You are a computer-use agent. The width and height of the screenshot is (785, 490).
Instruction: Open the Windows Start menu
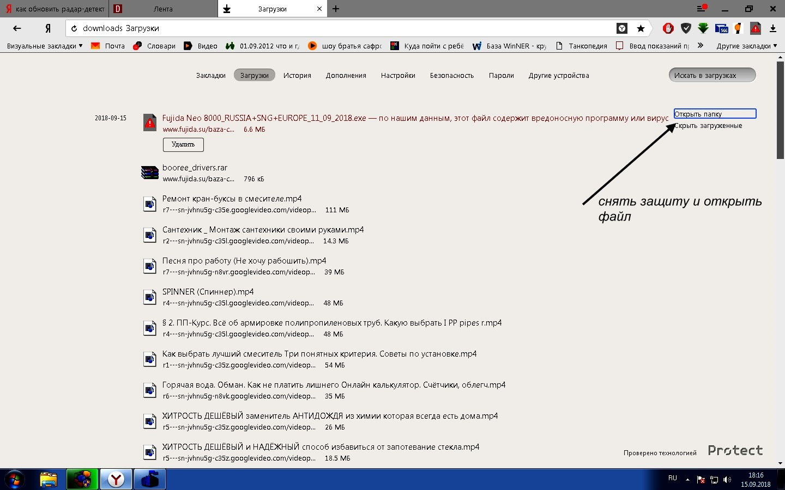(x=15, y=480)
